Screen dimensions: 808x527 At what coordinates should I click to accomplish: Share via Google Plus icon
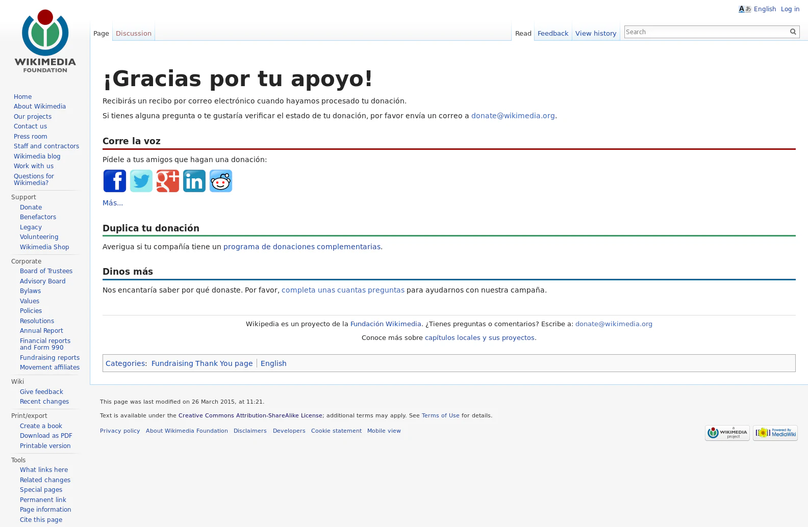coord(168,181)
